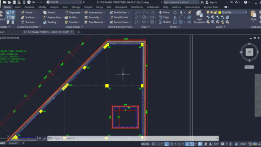Click the Autodesk App Store cart icon
Image resolution: width=261 pixels, height=147 pixels.
231,2
